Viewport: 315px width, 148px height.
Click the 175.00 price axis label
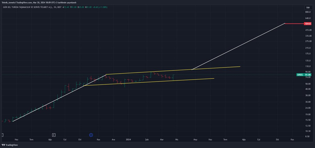(x=308, y=54)
